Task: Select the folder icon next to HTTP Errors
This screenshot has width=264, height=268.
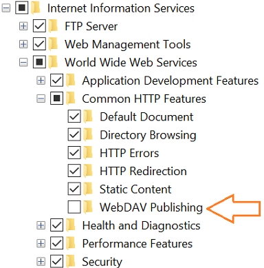Action: click(88, 152)
